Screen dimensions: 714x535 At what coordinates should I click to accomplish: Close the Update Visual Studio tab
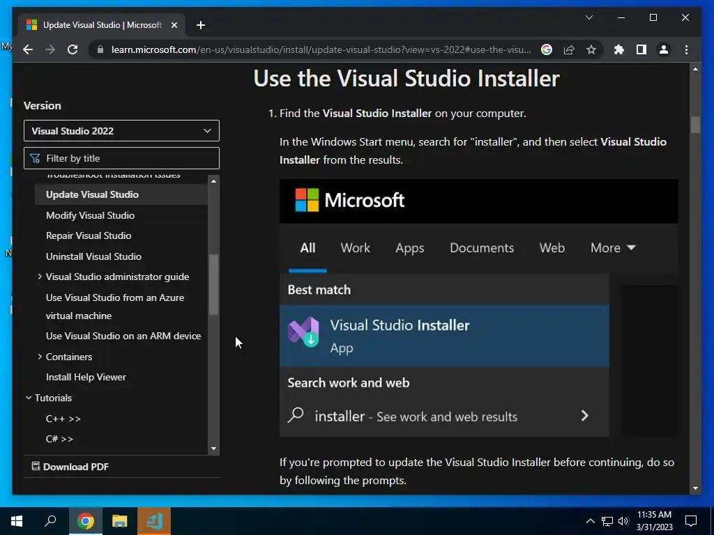tap(174, 25)
